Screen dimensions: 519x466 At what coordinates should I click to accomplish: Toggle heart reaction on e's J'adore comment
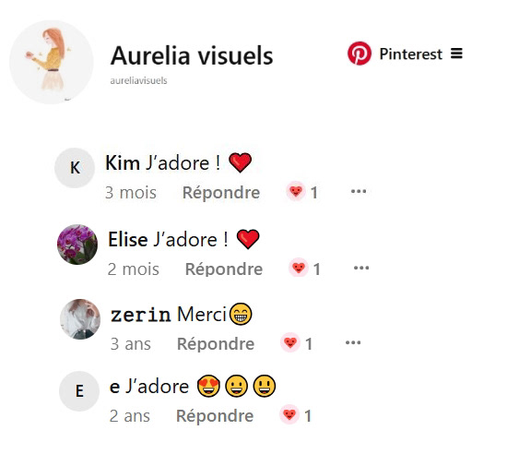289,414
